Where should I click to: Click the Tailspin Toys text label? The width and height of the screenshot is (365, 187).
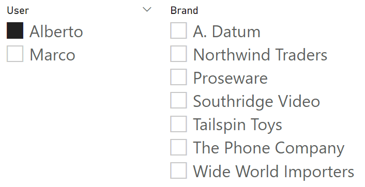click(238, 125)
